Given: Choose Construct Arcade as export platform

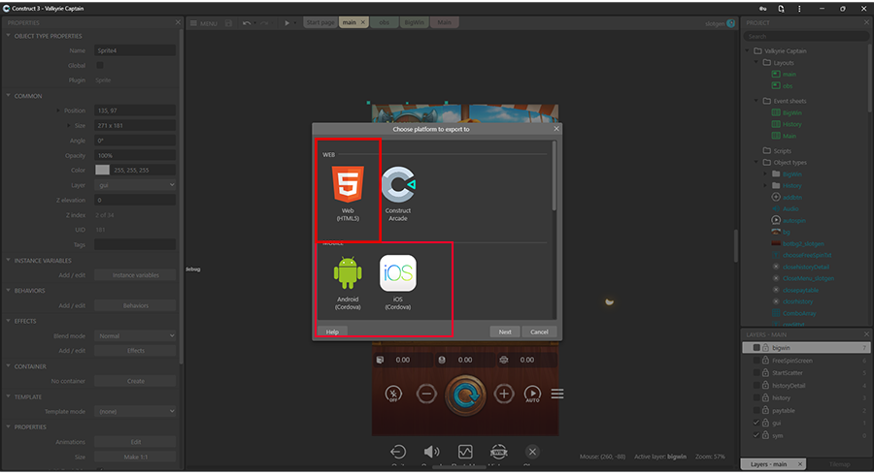Looking at the screenshot, I should 397,192.
